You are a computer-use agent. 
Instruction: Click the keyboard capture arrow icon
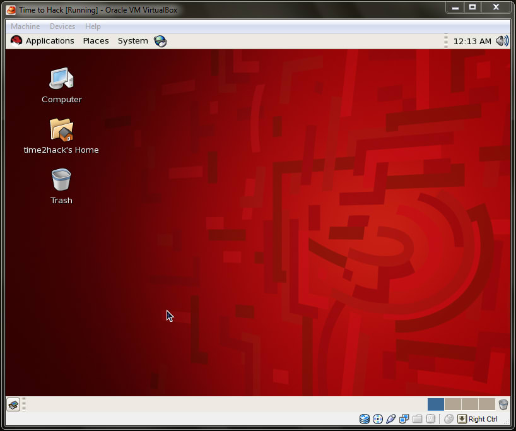462,419
